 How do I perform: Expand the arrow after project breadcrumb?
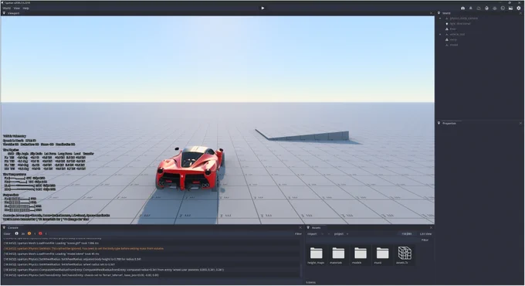click(347, 233)
